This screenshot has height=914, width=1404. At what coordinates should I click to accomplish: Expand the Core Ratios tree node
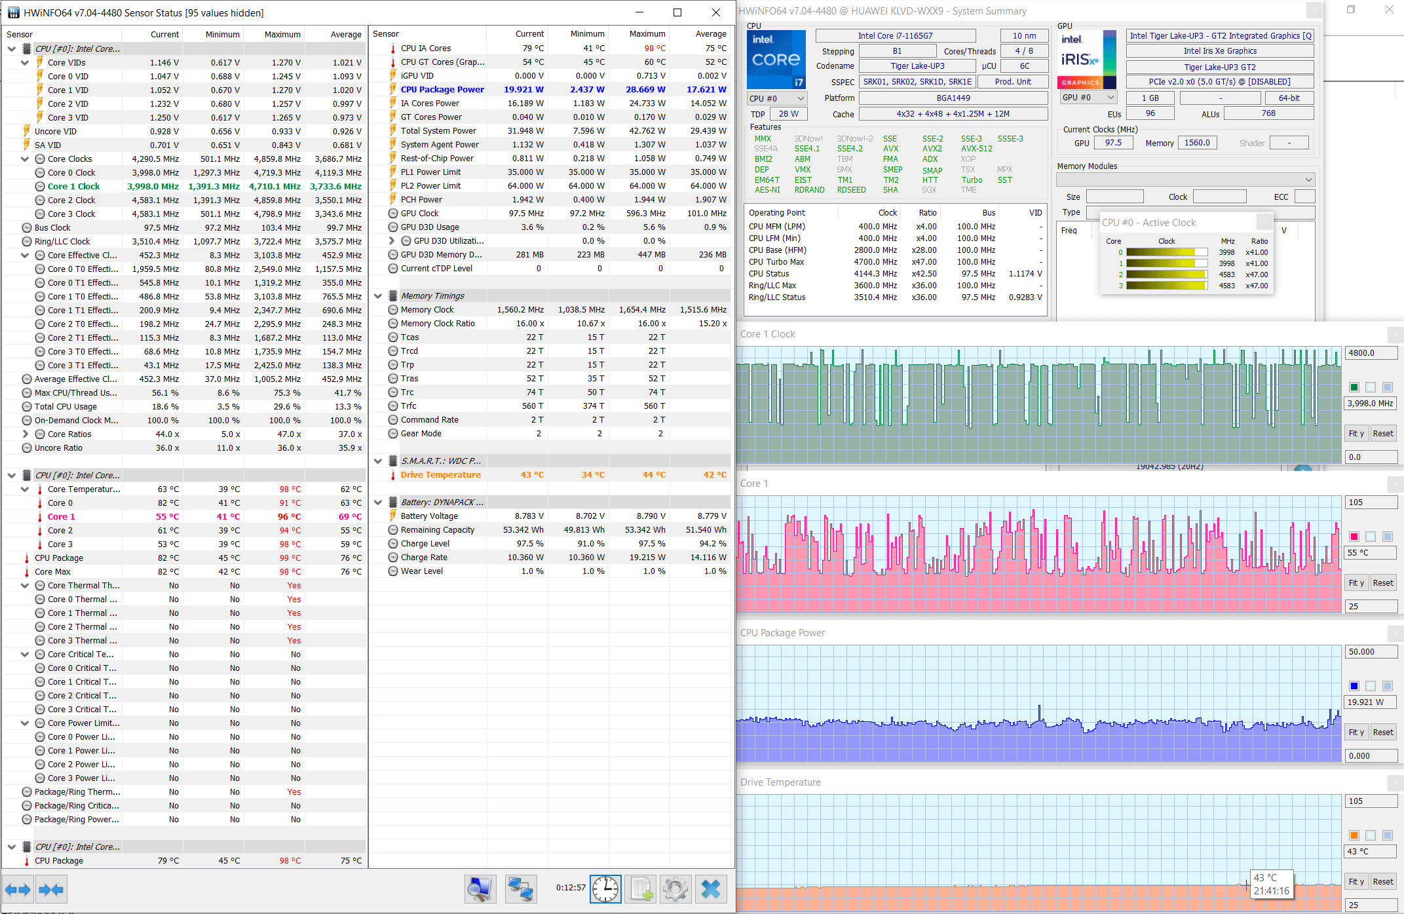point(25,434)
